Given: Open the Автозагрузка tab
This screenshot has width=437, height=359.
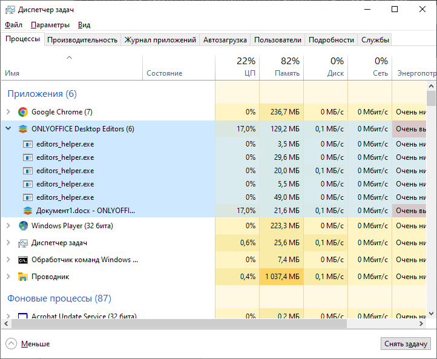Looking at the screenshot, I should (x=225, y=40).
